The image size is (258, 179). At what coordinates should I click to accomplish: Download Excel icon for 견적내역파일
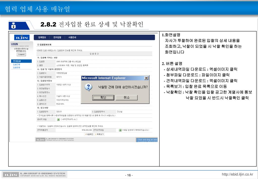pyautogui.click(x=120, y=130)
